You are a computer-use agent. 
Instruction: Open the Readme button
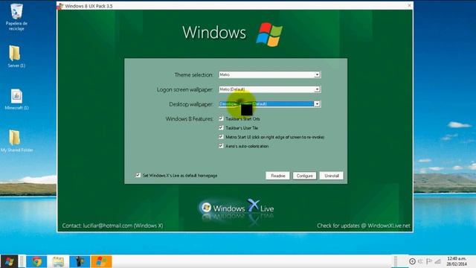277,176
